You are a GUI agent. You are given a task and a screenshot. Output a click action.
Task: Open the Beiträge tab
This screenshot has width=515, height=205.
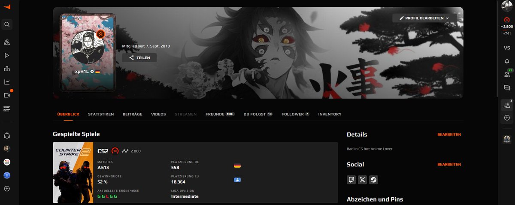(x=133, y=115)
